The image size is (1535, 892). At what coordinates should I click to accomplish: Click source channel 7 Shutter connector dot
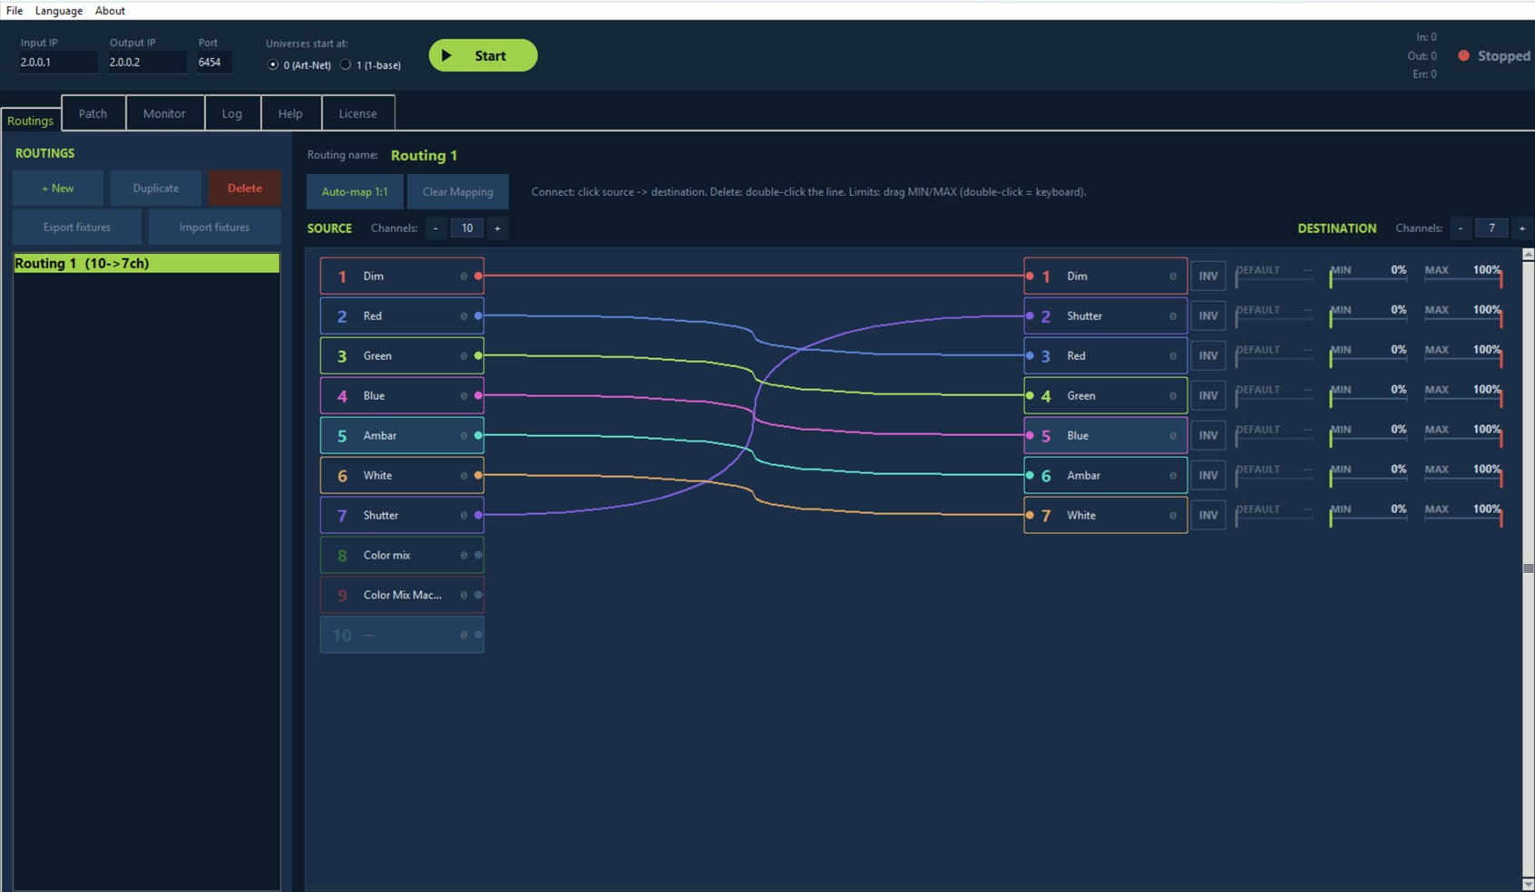click(478, 515)
